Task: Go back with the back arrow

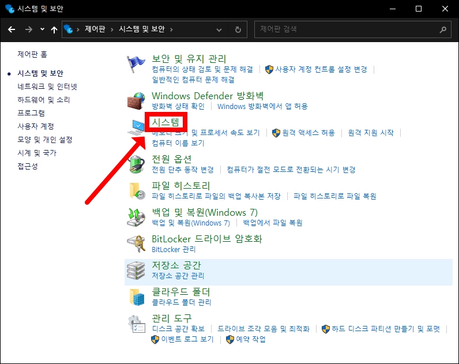Action: click(x=12, y=29)
